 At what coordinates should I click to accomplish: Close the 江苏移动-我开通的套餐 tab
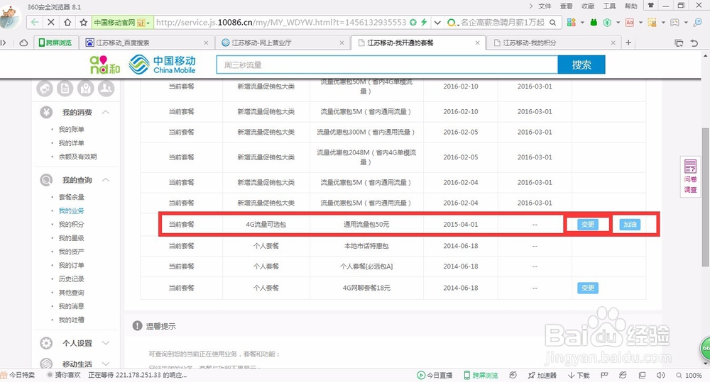pos(477,43)
